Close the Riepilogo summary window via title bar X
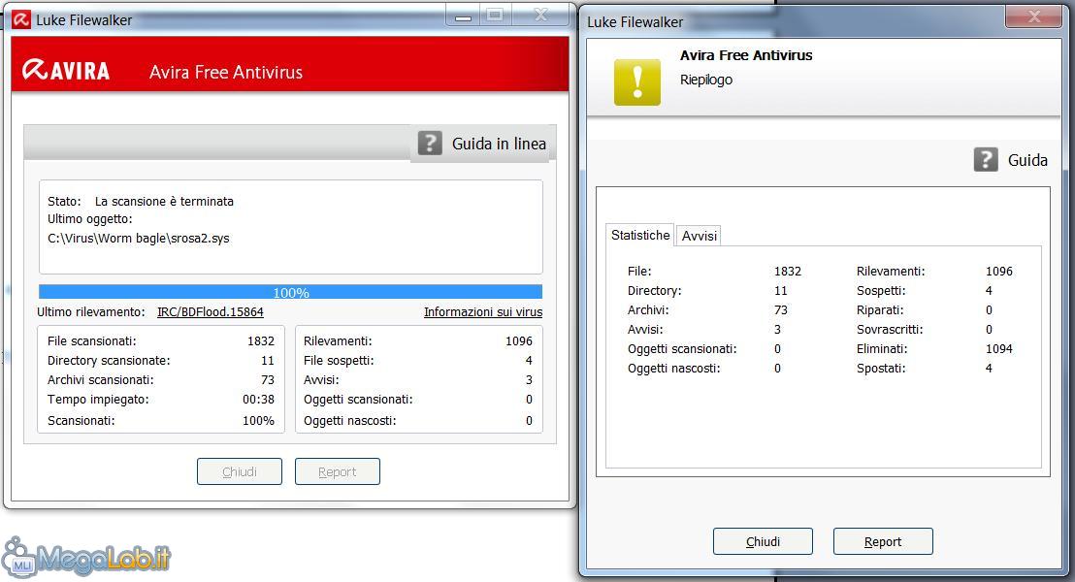The image size is (1075, 582). pyautogui.click(x=1034, y=16)
